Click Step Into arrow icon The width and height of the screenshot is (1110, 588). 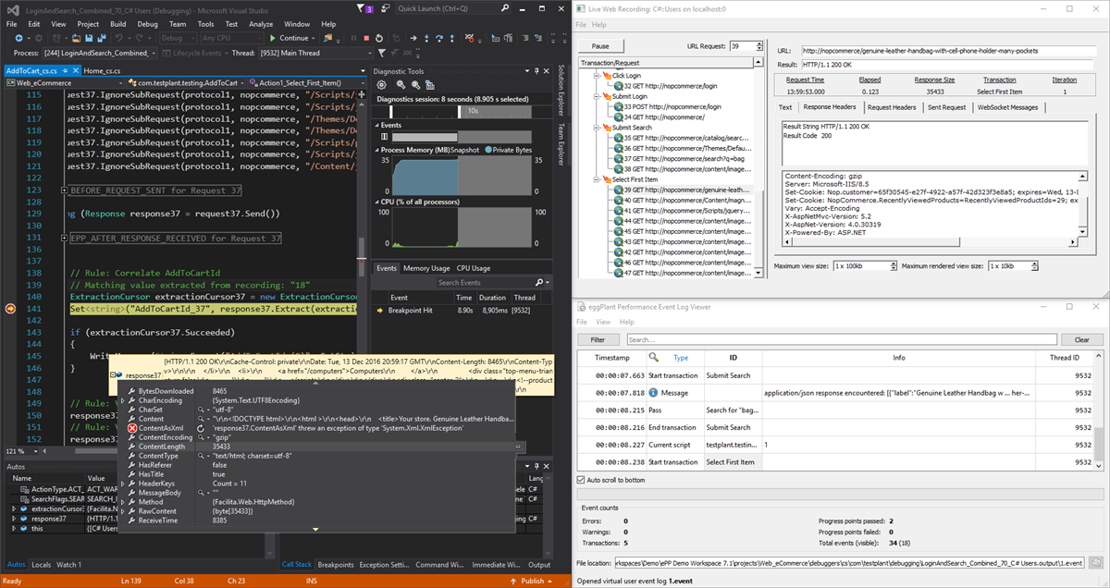(425, 38)
